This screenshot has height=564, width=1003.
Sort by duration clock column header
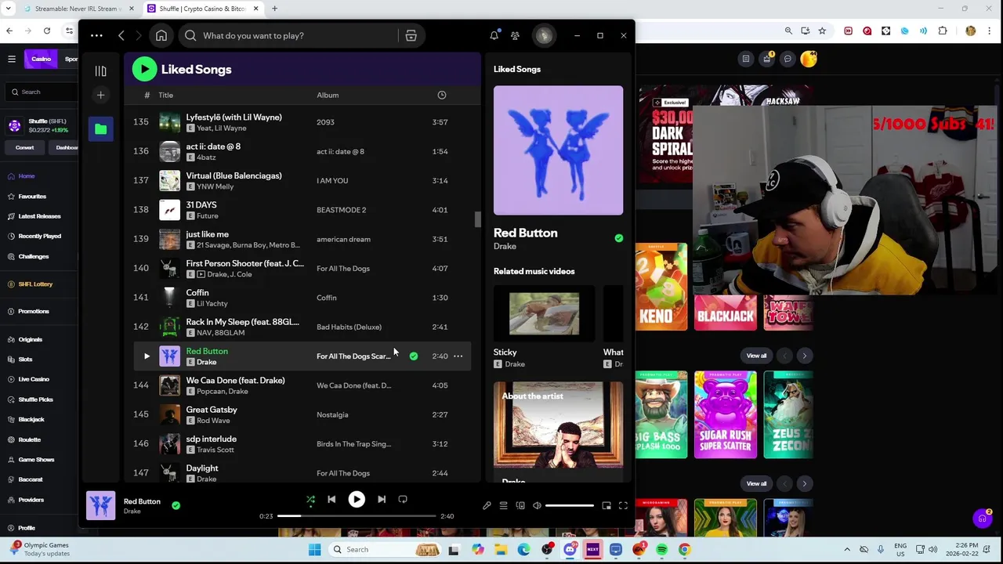point(442,95)
